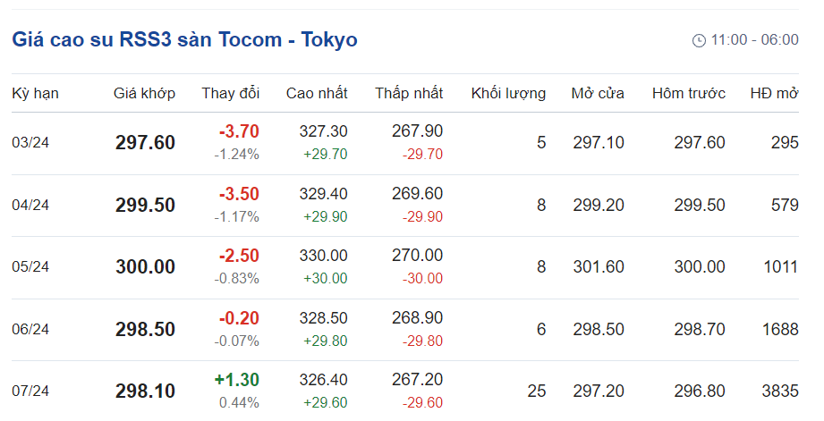
Task: Click the 3835 open interest value
Action: (779, 392)
